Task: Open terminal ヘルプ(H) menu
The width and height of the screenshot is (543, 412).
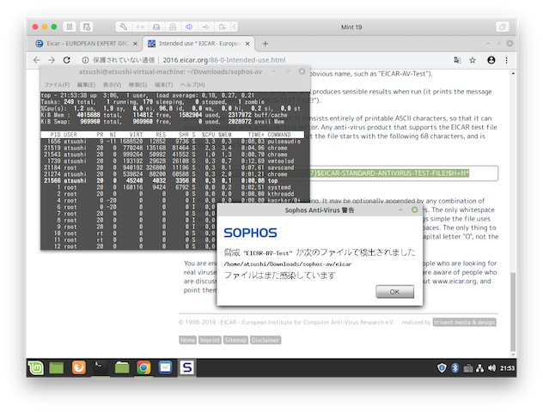Action: (192, 85)
